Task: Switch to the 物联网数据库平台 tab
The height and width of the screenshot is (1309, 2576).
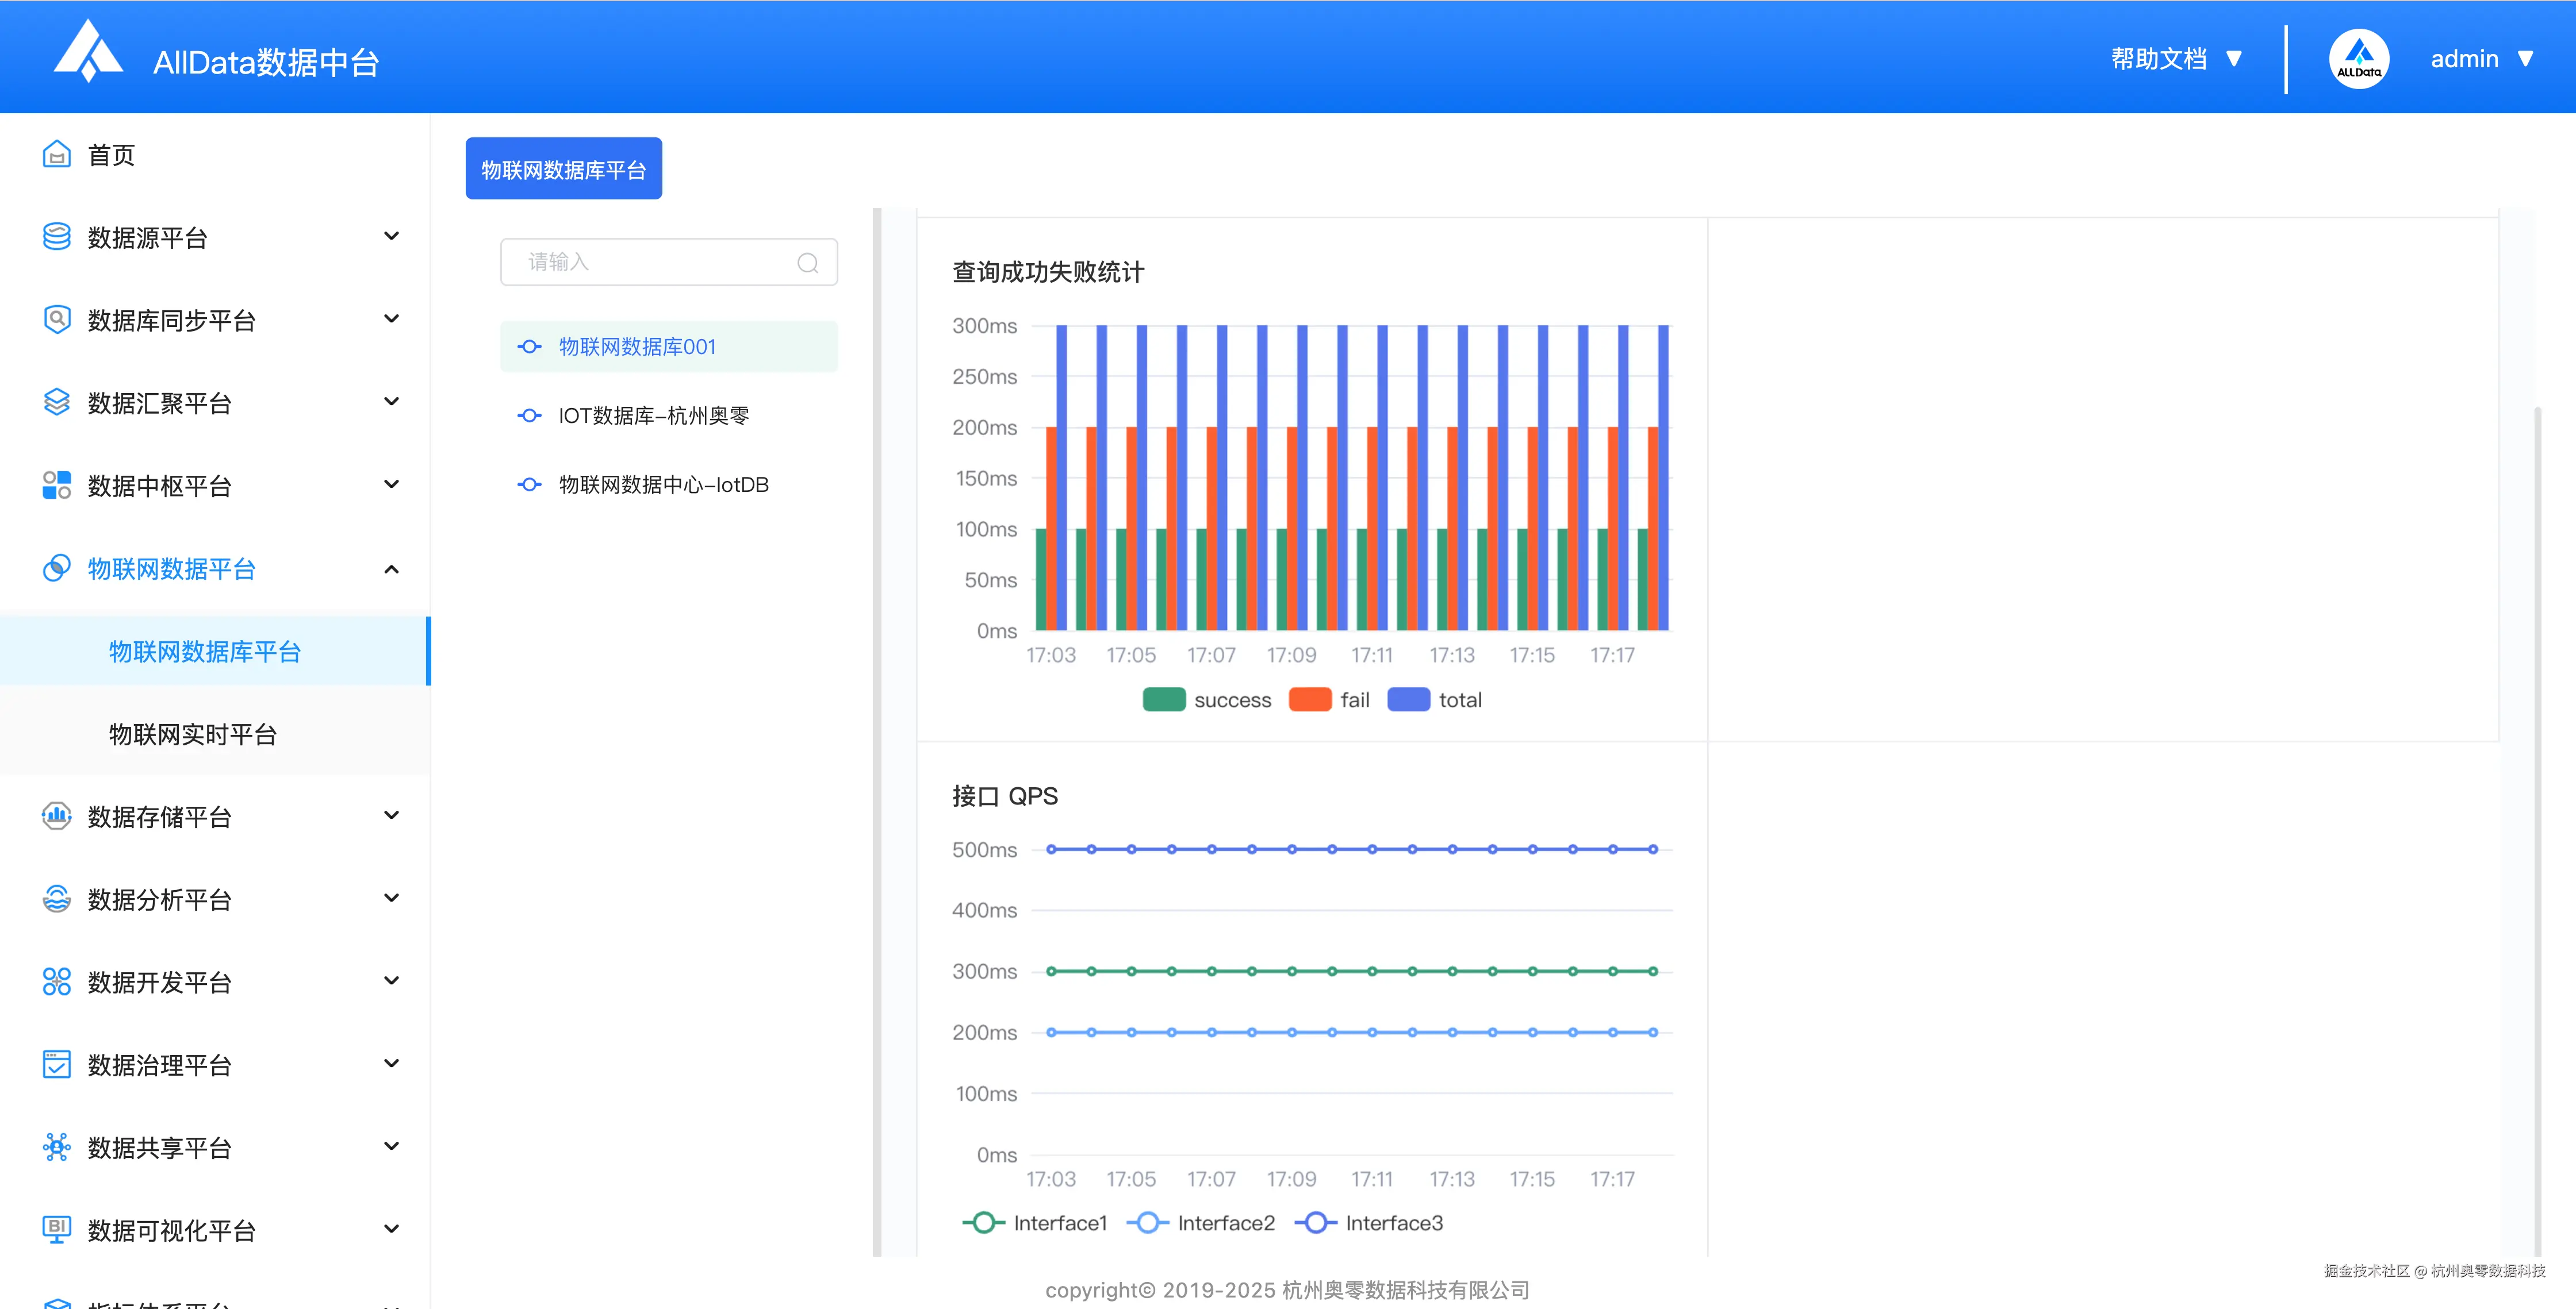Action: 563,169
